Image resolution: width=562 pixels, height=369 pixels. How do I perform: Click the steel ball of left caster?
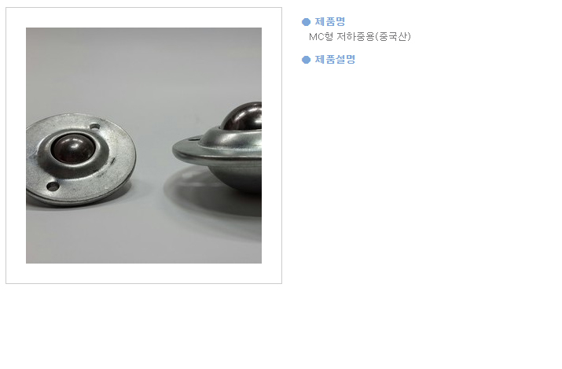(73, 148)
